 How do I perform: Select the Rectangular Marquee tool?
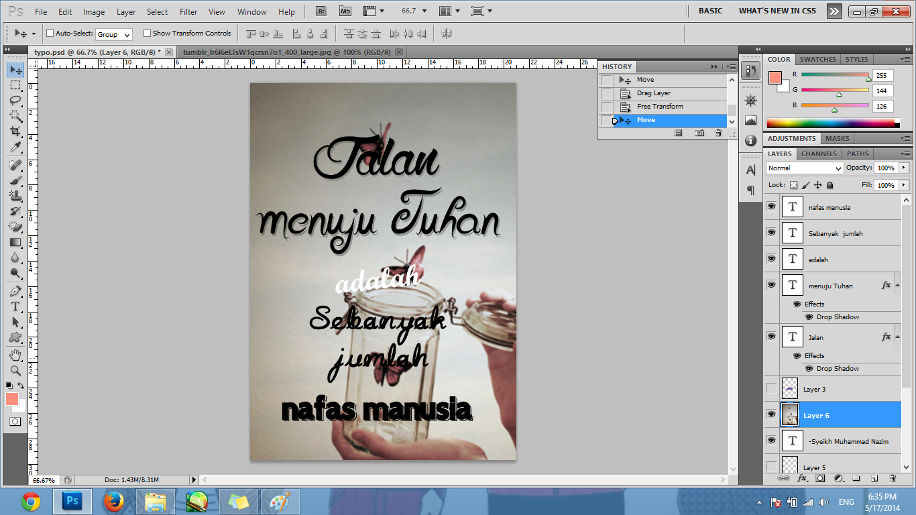pos(15,85)
